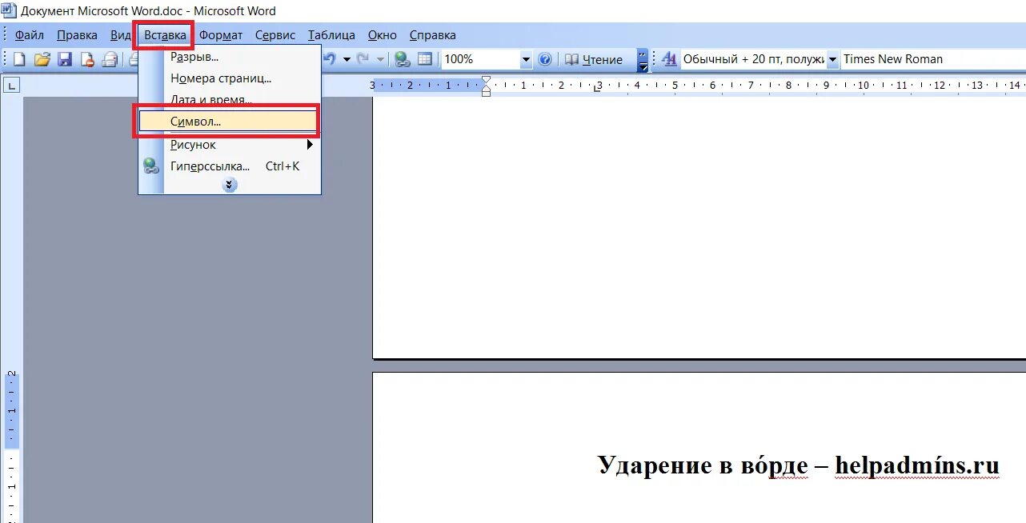Open the Вид menu
This screenshot has width=1026, height=523.
click(120, 35)
